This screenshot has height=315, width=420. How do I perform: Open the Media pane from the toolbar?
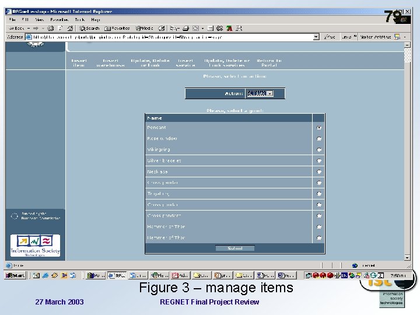pos(145,28)
